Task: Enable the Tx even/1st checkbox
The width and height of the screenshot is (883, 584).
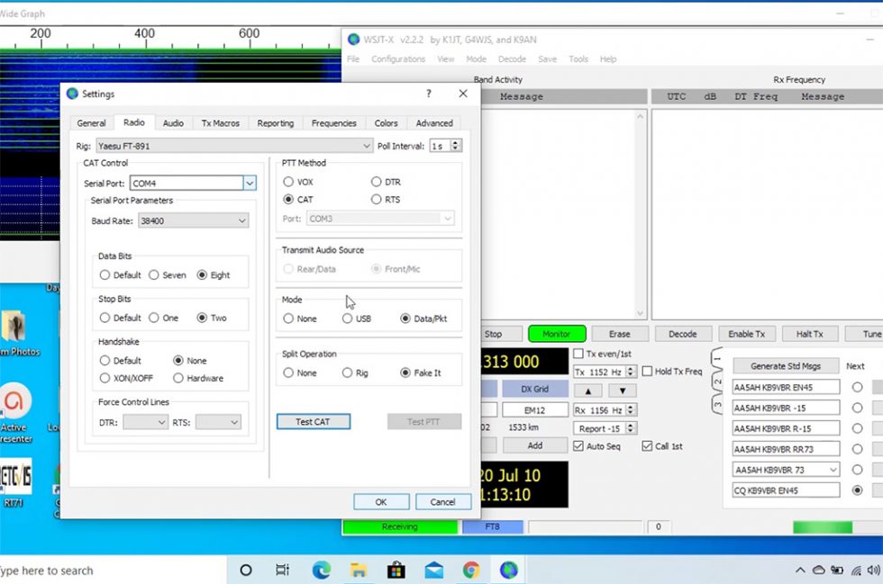Action: click(577, 355)
